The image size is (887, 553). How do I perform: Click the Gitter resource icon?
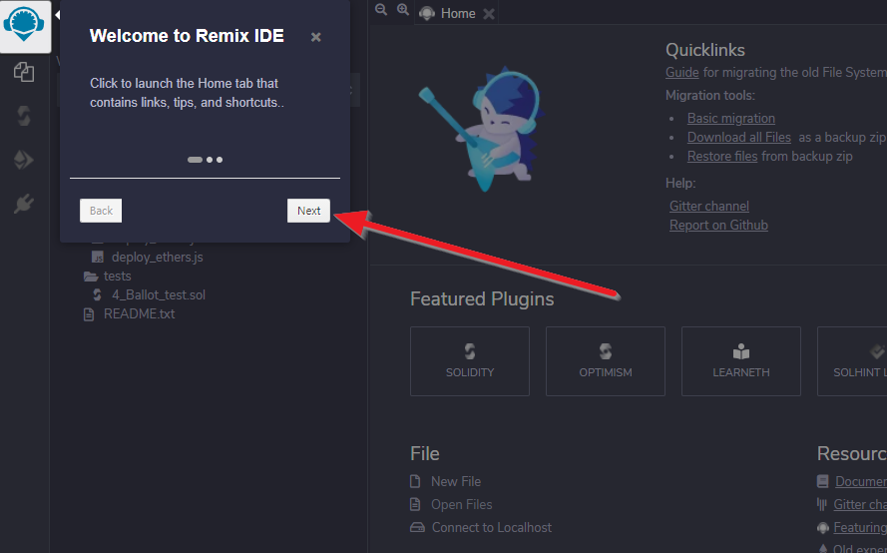(x=822, y=504)
